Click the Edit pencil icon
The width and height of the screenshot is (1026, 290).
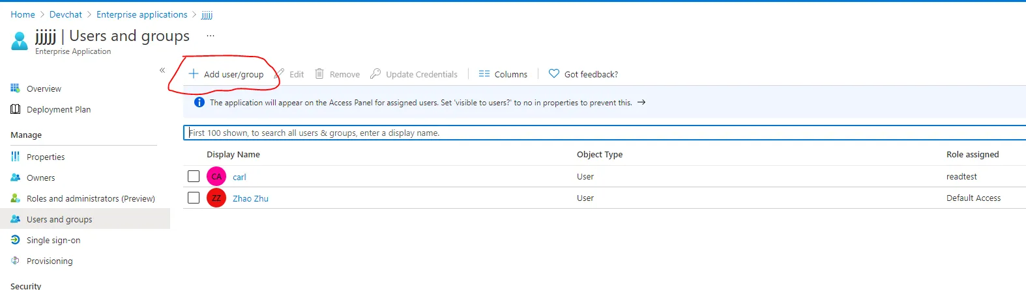[280, 74]
